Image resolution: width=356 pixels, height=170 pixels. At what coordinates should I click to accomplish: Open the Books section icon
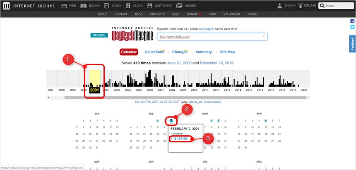(83, 6)
